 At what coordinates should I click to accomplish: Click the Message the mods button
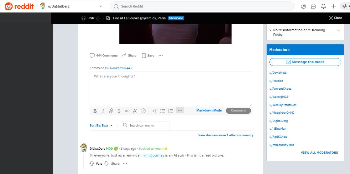[305, 62]
